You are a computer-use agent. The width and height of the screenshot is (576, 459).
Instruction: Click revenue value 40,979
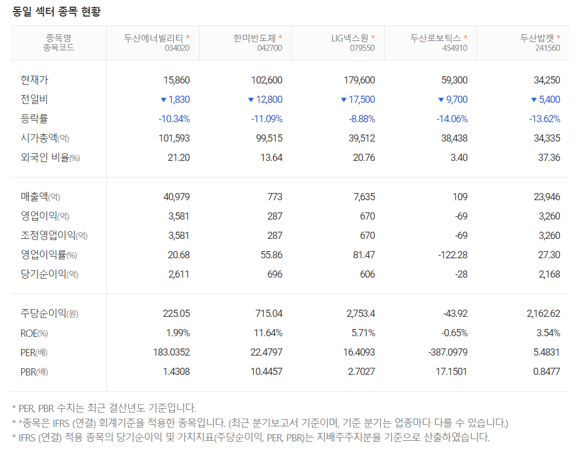pos(177,197)
